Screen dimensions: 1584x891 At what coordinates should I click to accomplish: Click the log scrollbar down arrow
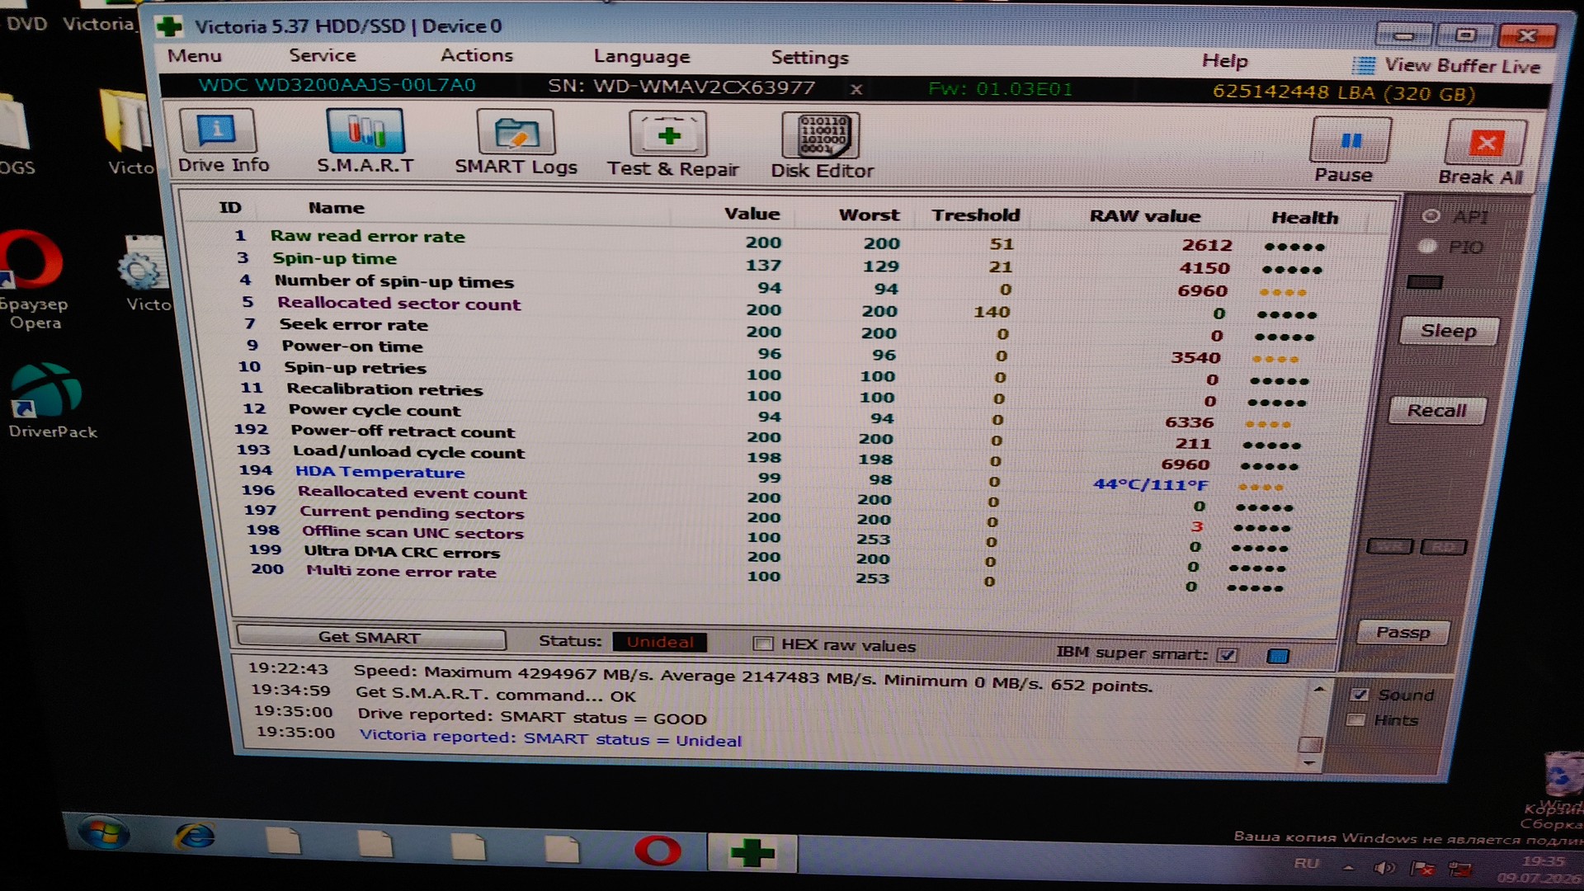coord(1309,763)
